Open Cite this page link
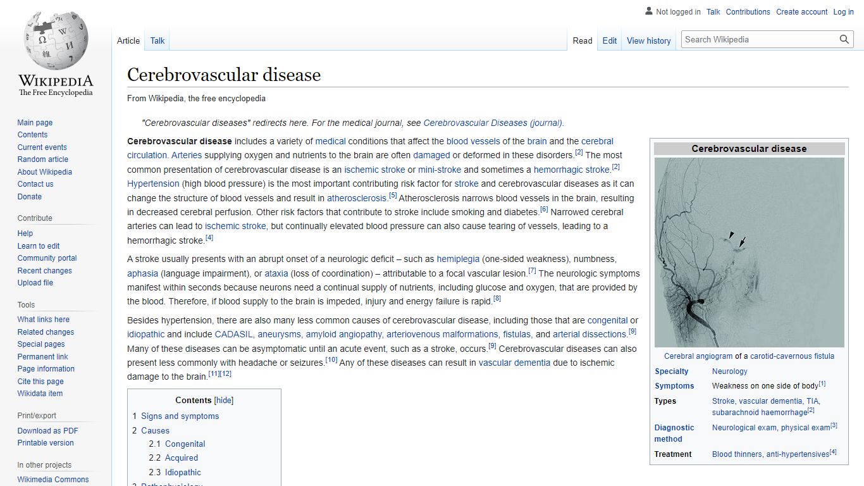This screenshot has width=864, height=486. 40,382
